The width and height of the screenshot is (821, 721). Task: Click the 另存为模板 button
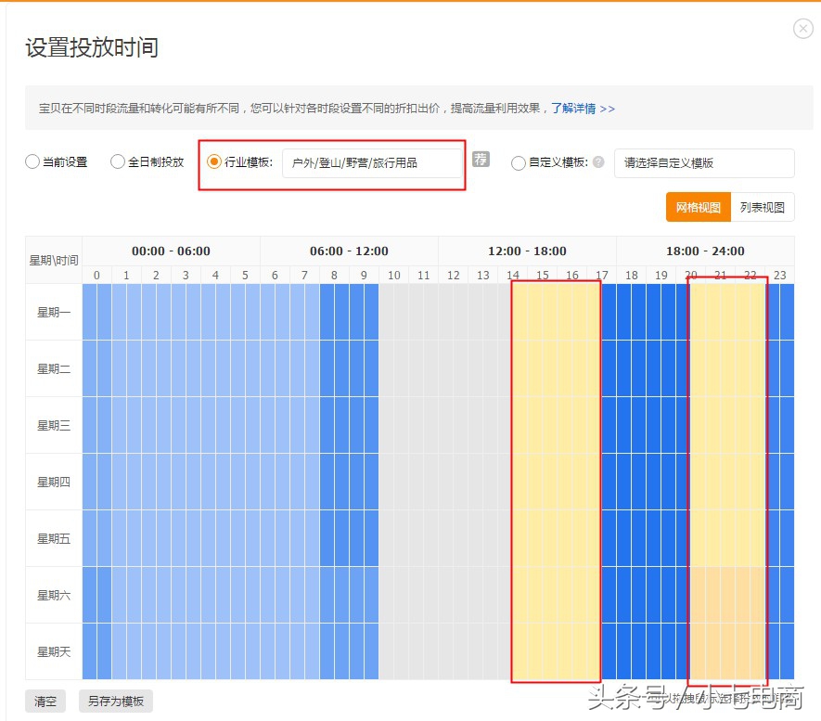pyautogui.click(x=115, y=701)
